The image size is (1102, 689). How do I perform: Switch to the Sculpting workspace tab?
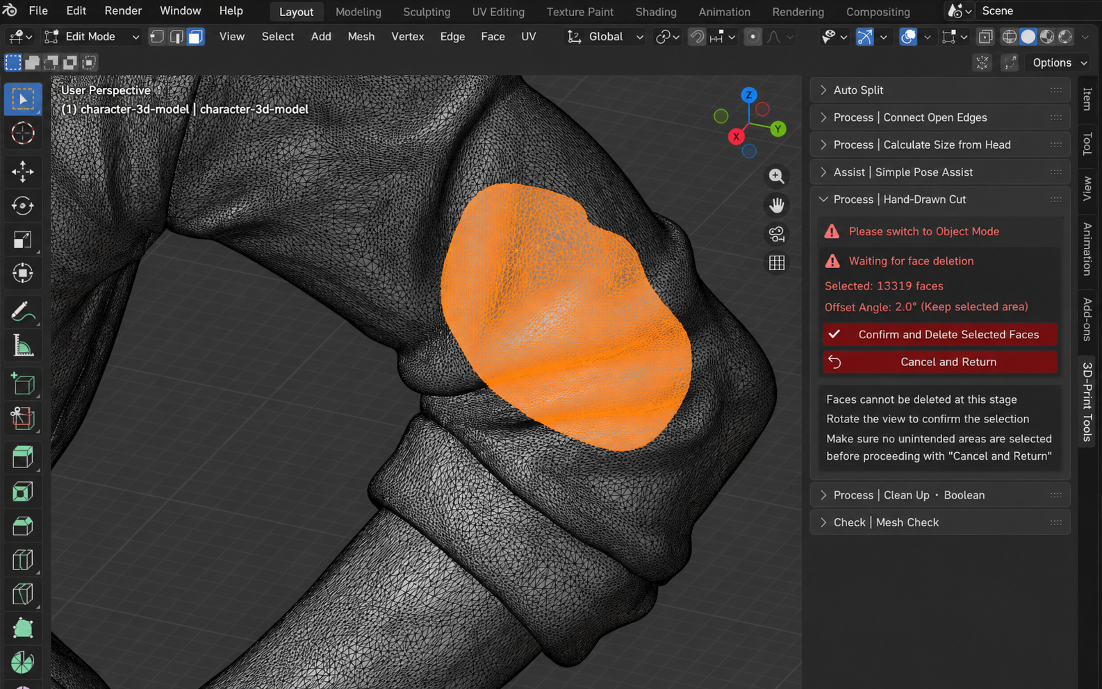pos(427,12)
